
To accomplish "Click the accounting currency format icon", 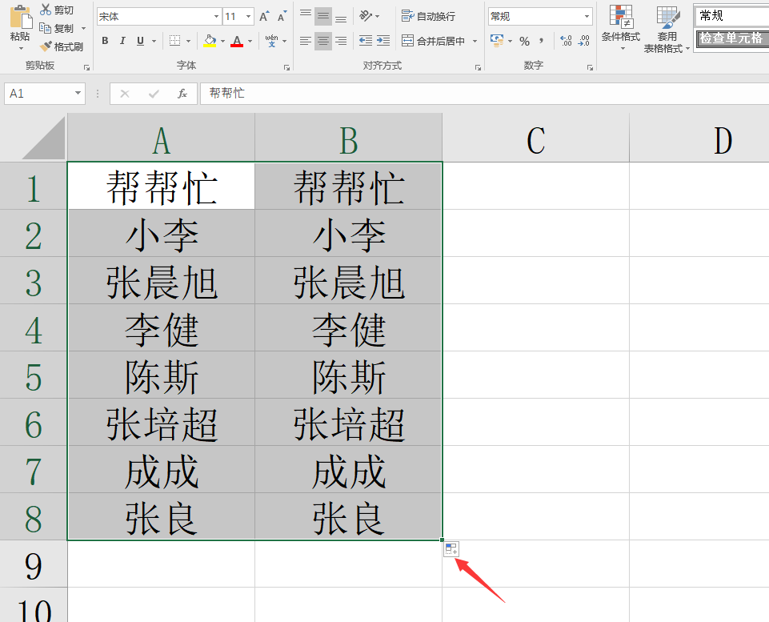I will tap(497, 41).
